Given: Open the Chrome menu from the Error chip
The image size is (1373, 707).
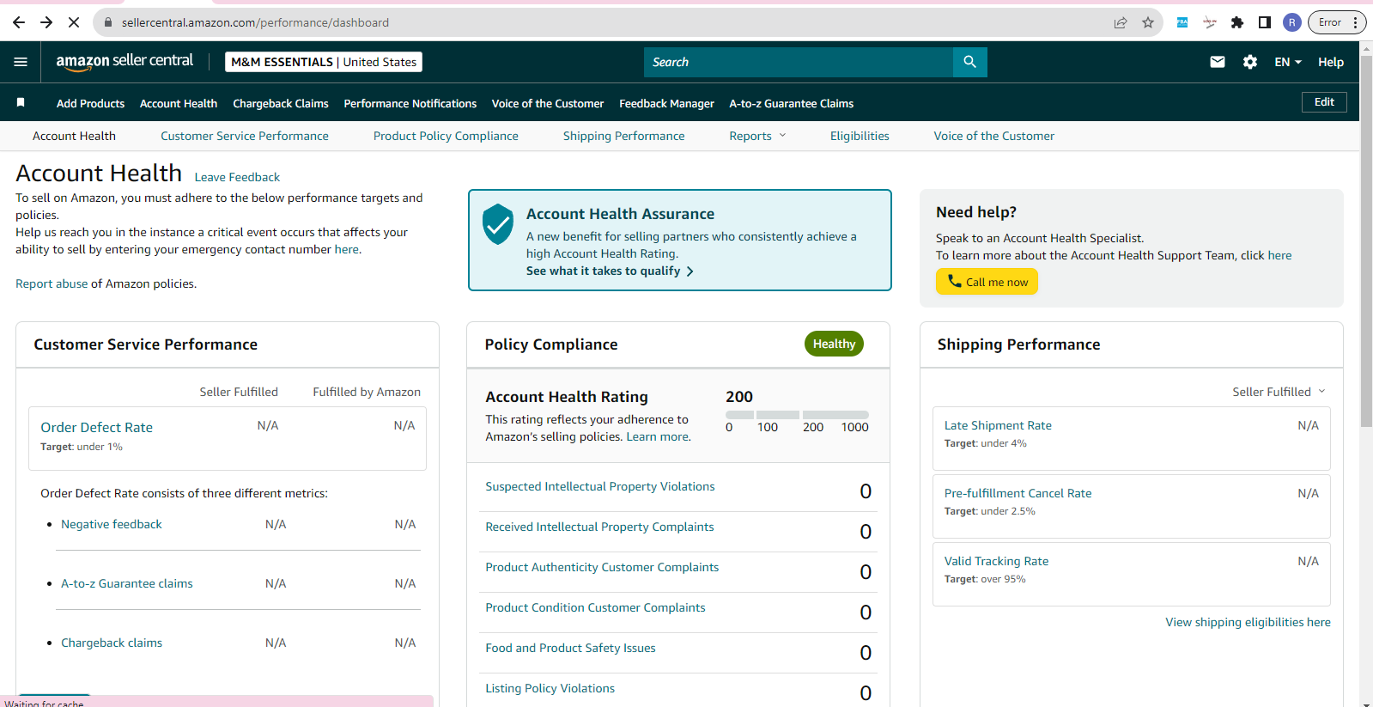Looking at the screenshot, I should (x=1337, y=22).
